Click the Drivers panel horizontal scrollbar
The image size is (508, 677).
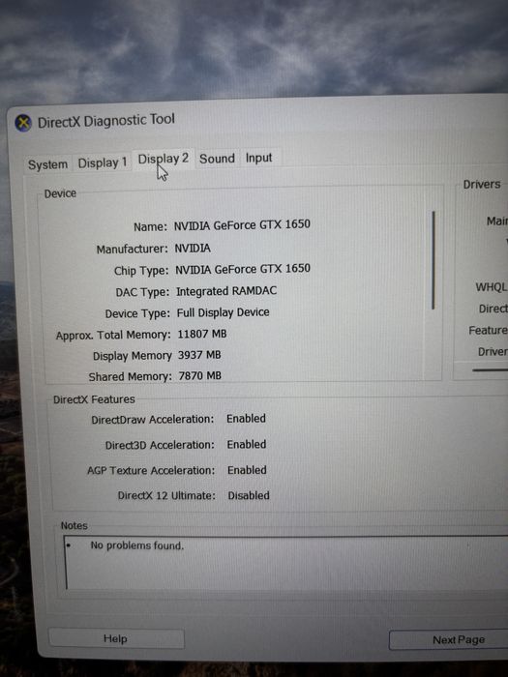click(x=491, y=370)
